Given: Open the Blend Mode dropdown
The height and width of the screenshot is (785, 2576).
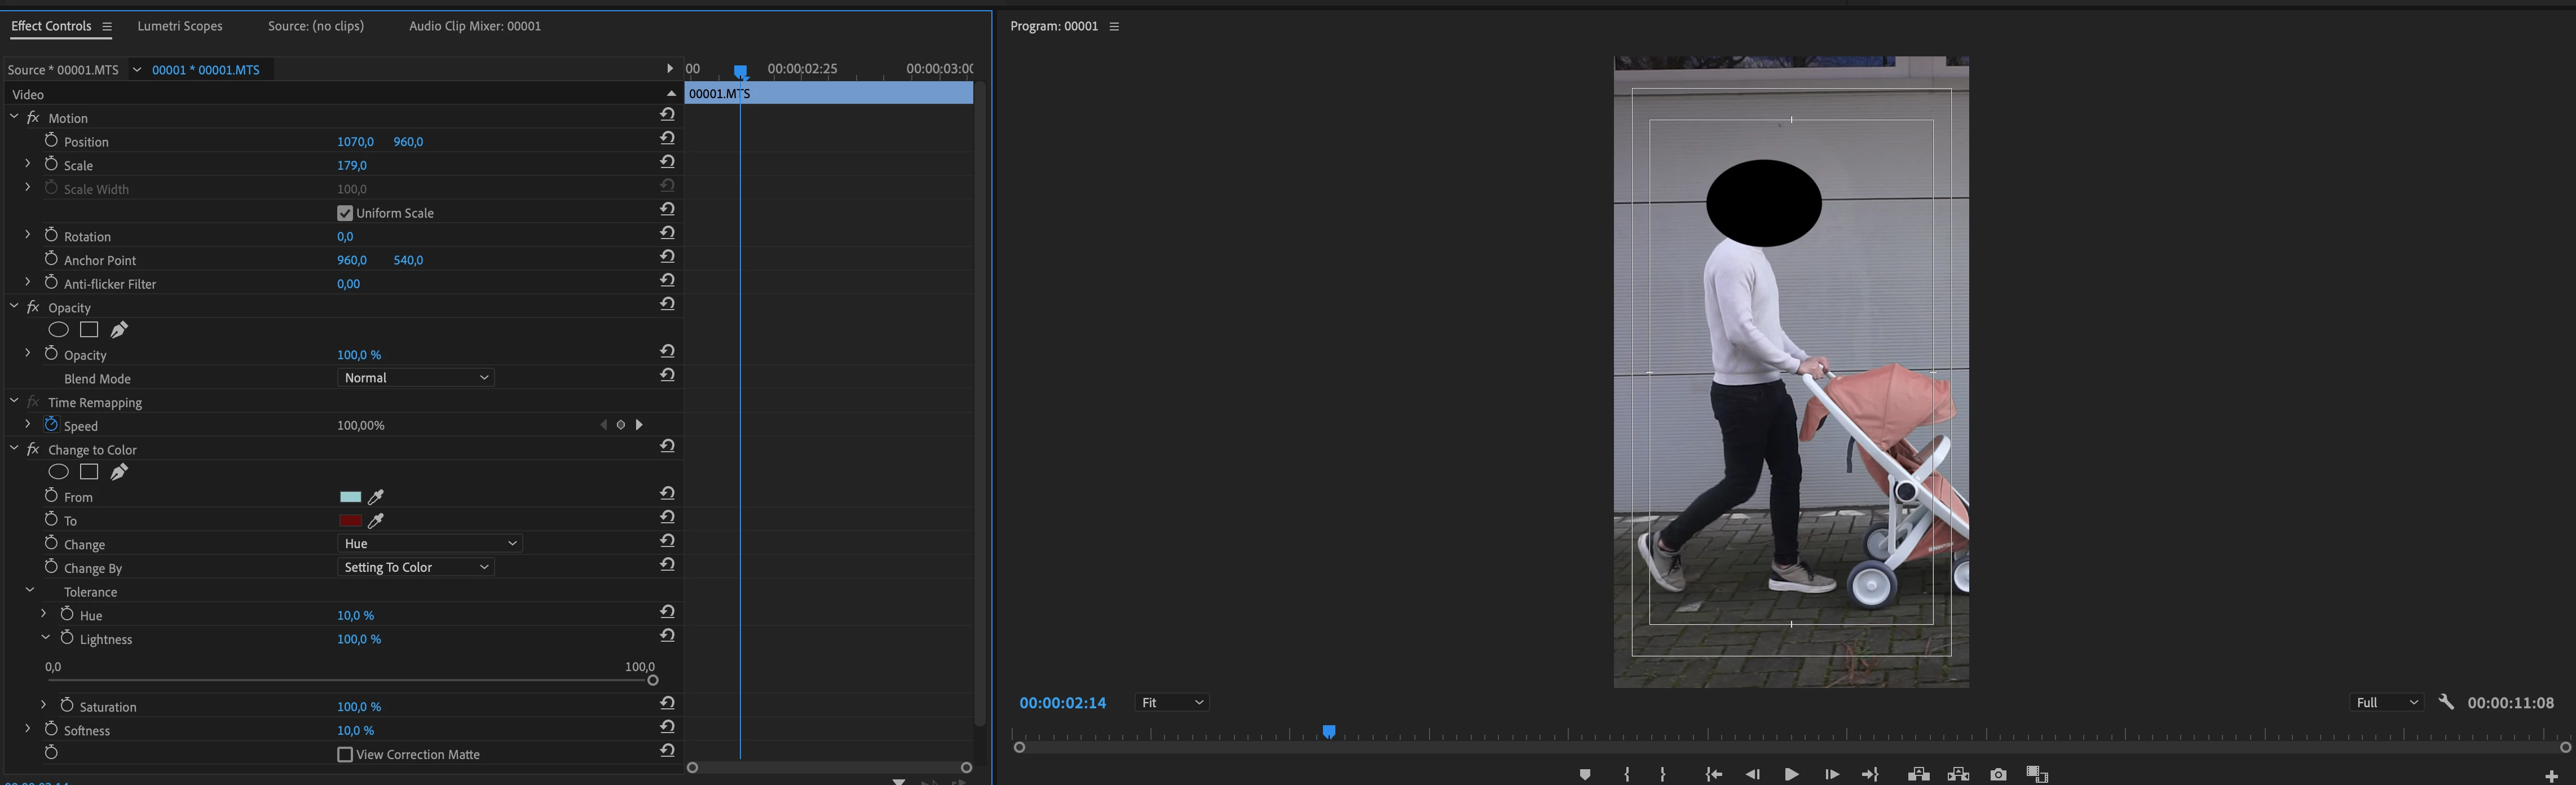Looking at the screenshot, I should coord(415,378).
